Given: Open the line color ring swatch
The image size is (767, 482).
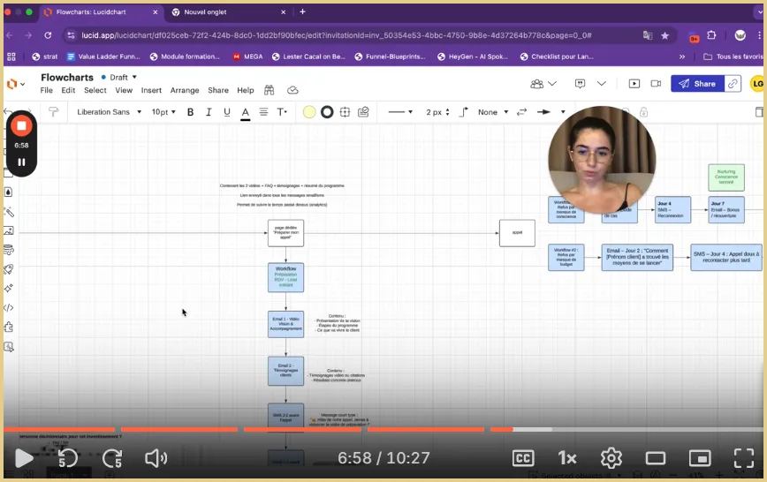Looking at the screenshot, I should pos(327,112).
